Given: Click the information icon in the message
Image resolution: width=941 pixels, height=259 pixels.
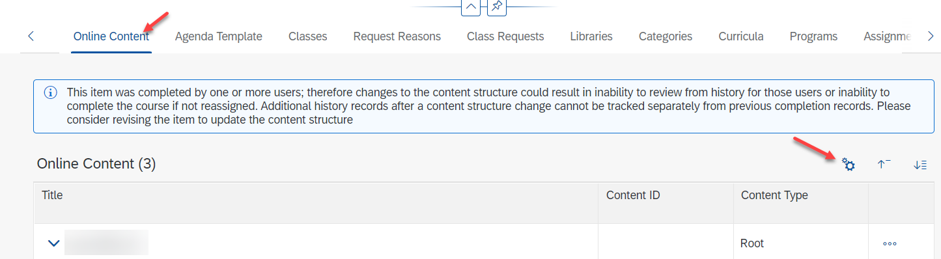Looking at the screenshot, I should tap(50, 92).
